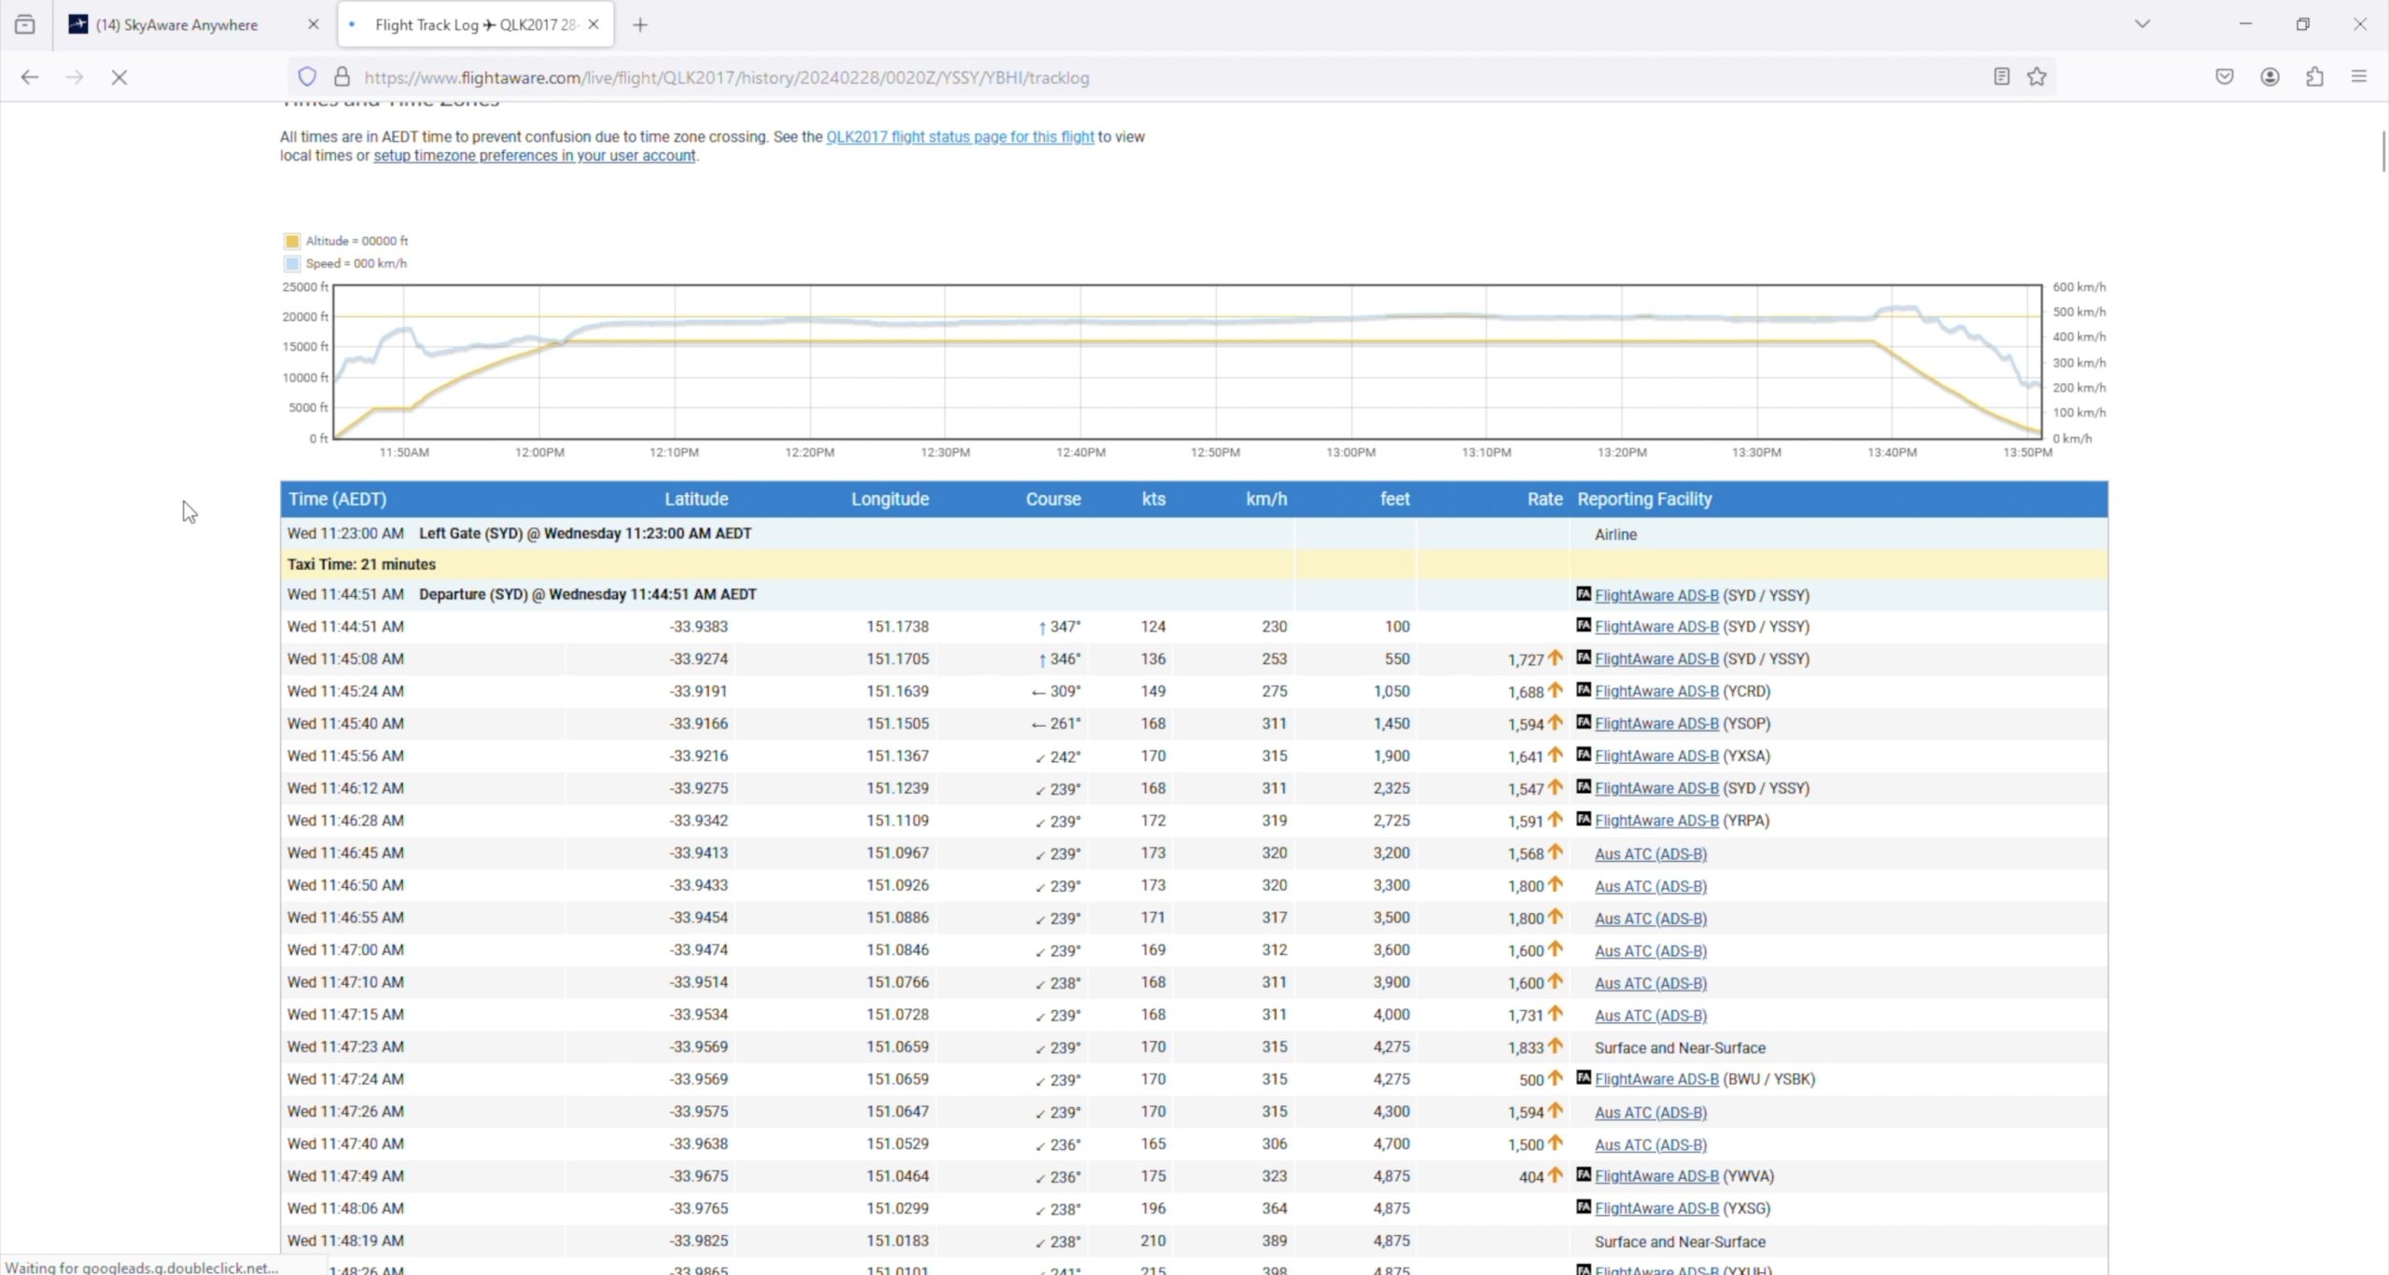
Task: Click the yellow Altitude legend swatch
Action: tap(292, 242)
